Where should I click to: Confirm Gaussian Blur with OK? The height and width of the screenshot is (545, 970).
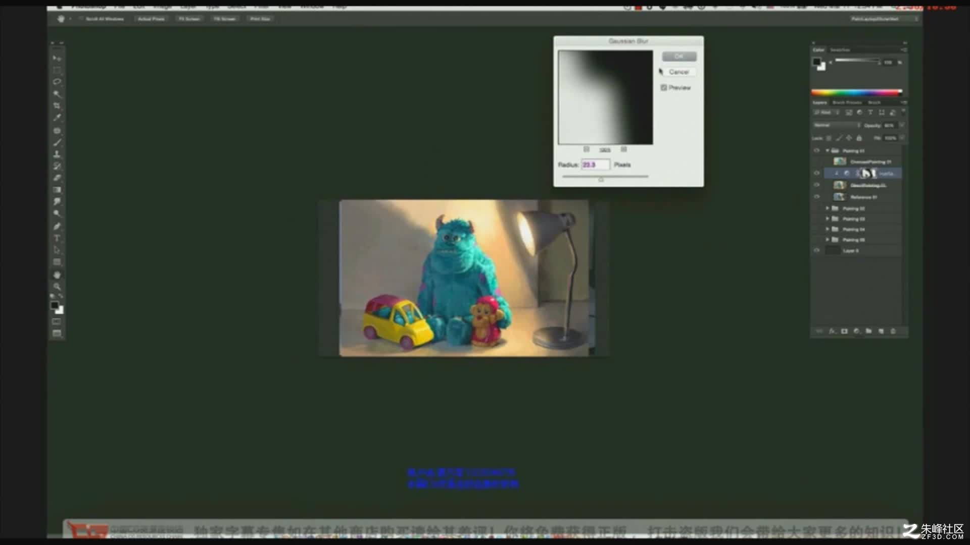(x=679, y=57)
